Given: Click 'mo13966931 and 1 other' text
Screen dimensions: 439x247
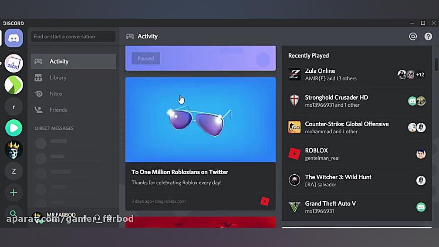Looking at the screenshot, I should pyautogui.click(x=332, y=105).
